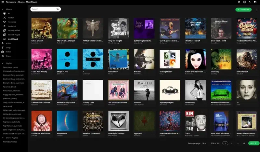The image size is (260, 152).
Task: Open the 'Energetic Blues_automatic' playlist
Action: click(14, 83)
